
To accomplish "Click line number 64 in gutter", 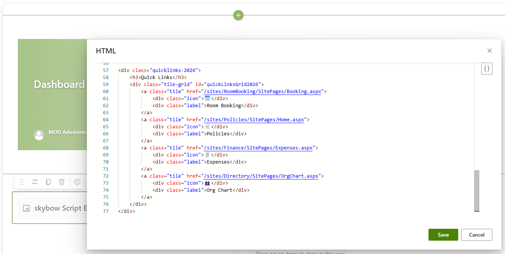I will (x=105, y=119).
